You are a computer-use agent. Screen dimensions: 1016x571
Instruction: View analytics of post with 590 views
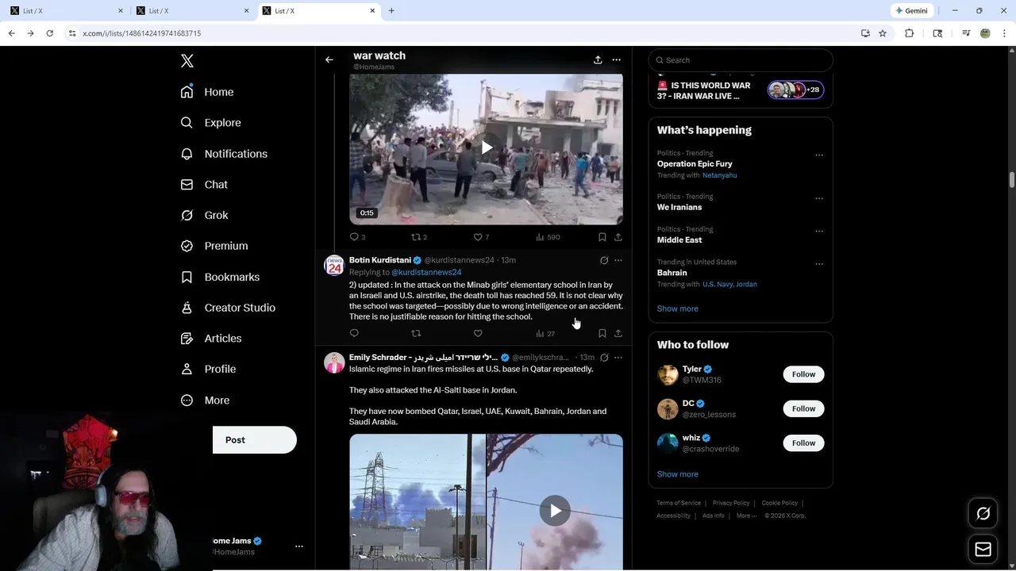pyautogui.click(x=548, y=237)
